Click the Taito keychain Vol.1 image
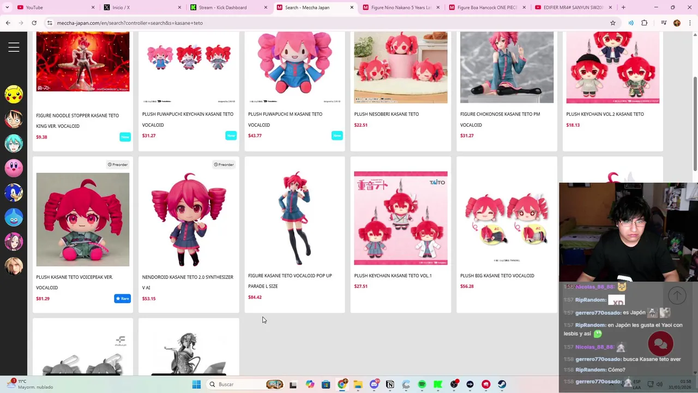Viewport: 698px width, 393px height. coord(401,218)
